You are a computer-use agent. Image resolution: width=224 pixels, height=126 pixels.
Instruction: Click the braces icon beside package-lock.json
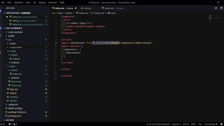[6, 112]
